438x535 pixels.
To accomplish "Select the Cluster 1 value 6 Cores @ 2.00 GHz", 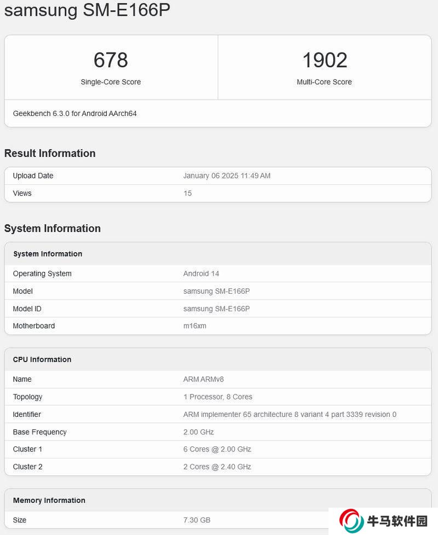I will click(217, 449).
